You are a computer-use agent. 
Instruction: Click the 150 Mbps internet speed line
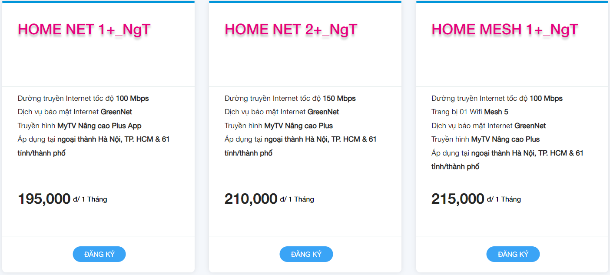point(290,99)
